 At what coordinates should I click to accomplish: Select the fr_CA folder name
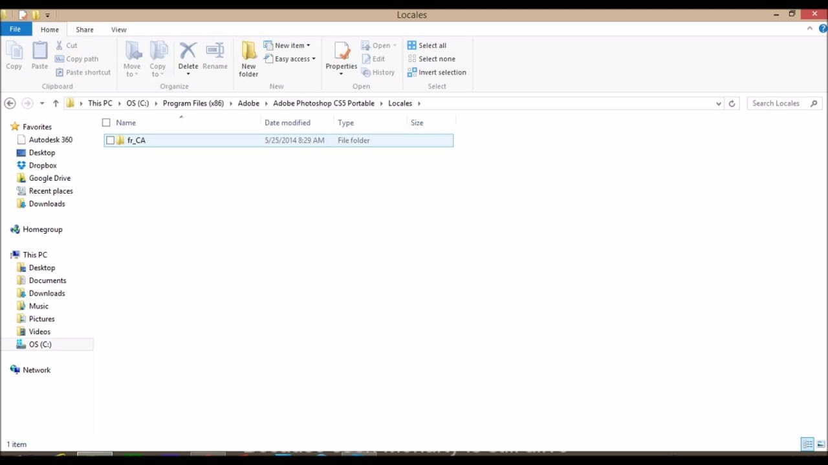136,140
